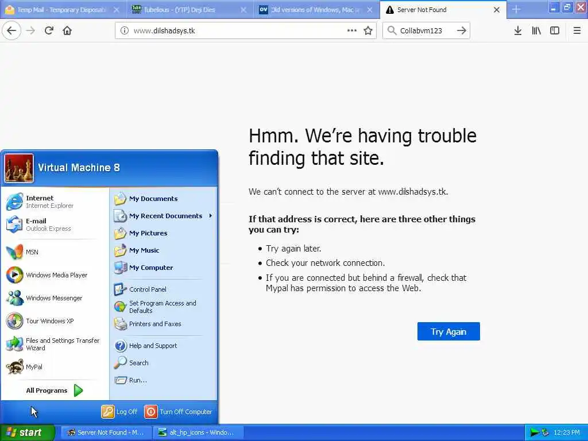This screenshot has width=588, height=441.
Task: Open Control Panel
Action: click(x=163, y=289)
